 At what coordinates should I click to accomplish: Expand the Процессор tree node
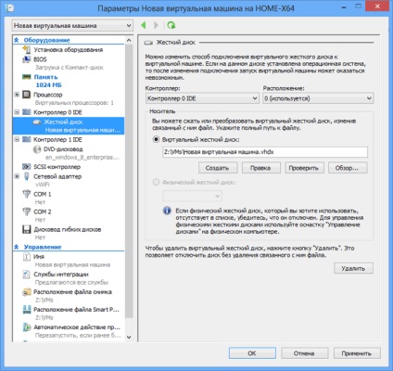point(17,95)
